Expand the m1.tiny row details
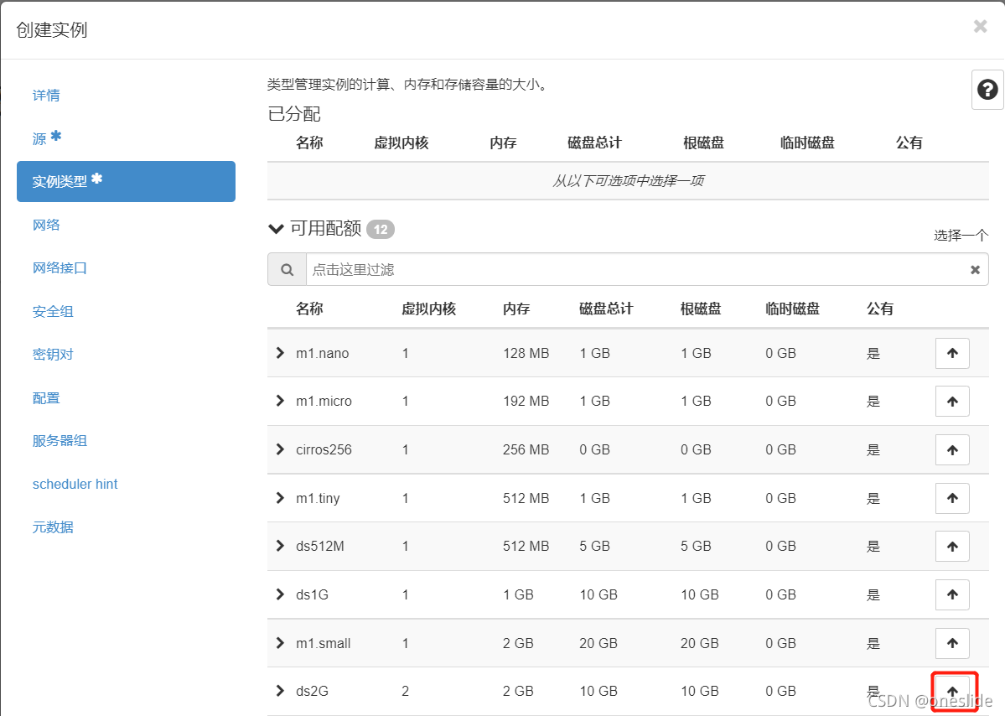This screenshot has width=1005, height=716. (280, 498)
